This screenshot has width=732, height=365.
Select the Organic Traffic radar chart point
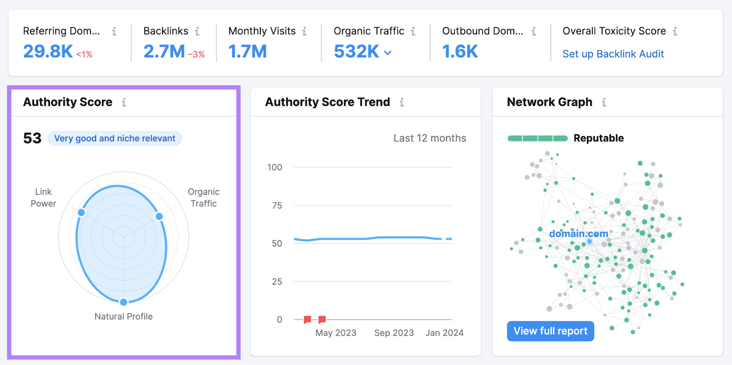pos(159,216)
